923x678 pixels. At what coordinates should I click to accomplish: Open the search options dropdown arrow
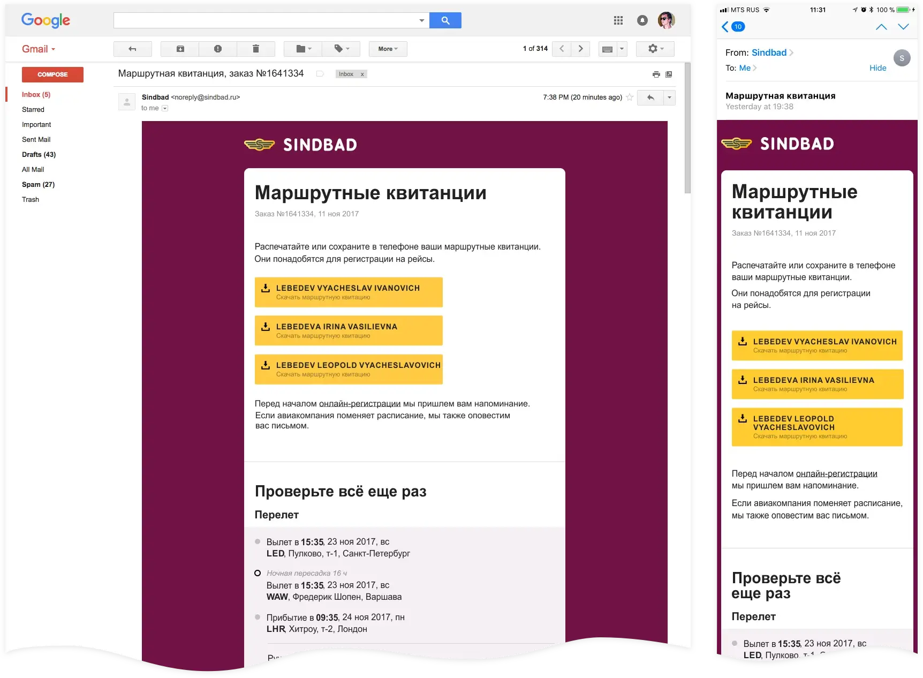coord(422,20)
